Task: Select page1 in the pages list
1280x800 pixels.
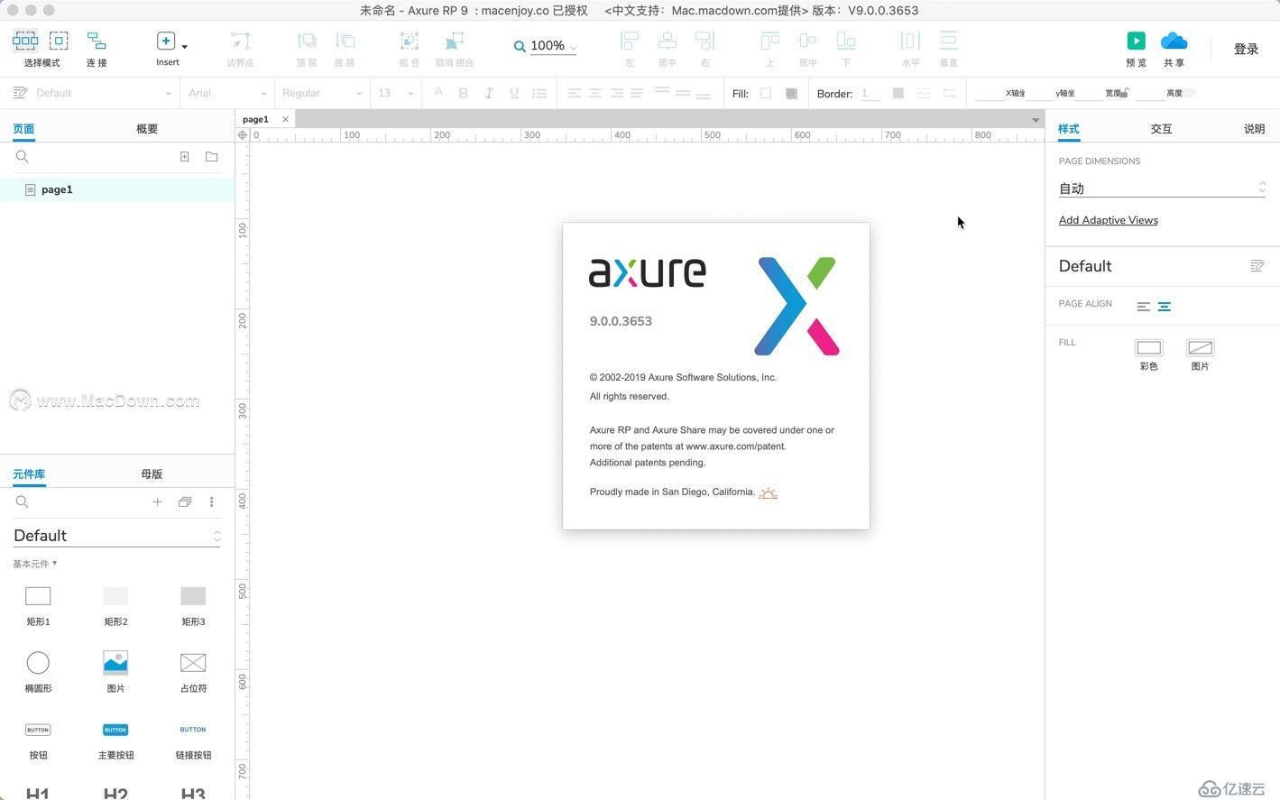Action: [117, 189]
